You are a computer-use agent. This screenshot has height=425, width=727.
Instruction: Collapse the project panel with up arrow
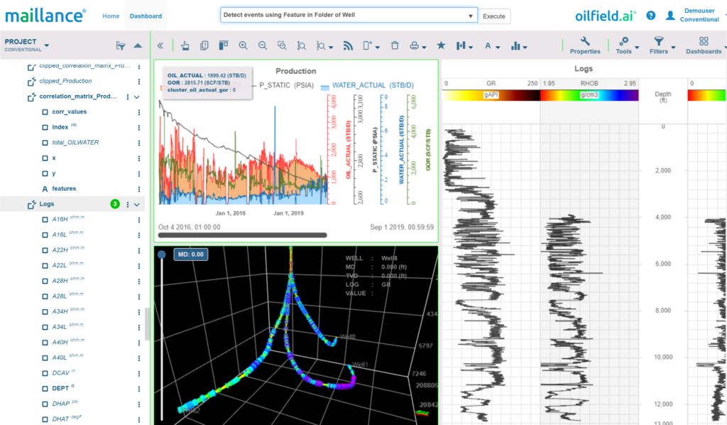pos(138,45)
